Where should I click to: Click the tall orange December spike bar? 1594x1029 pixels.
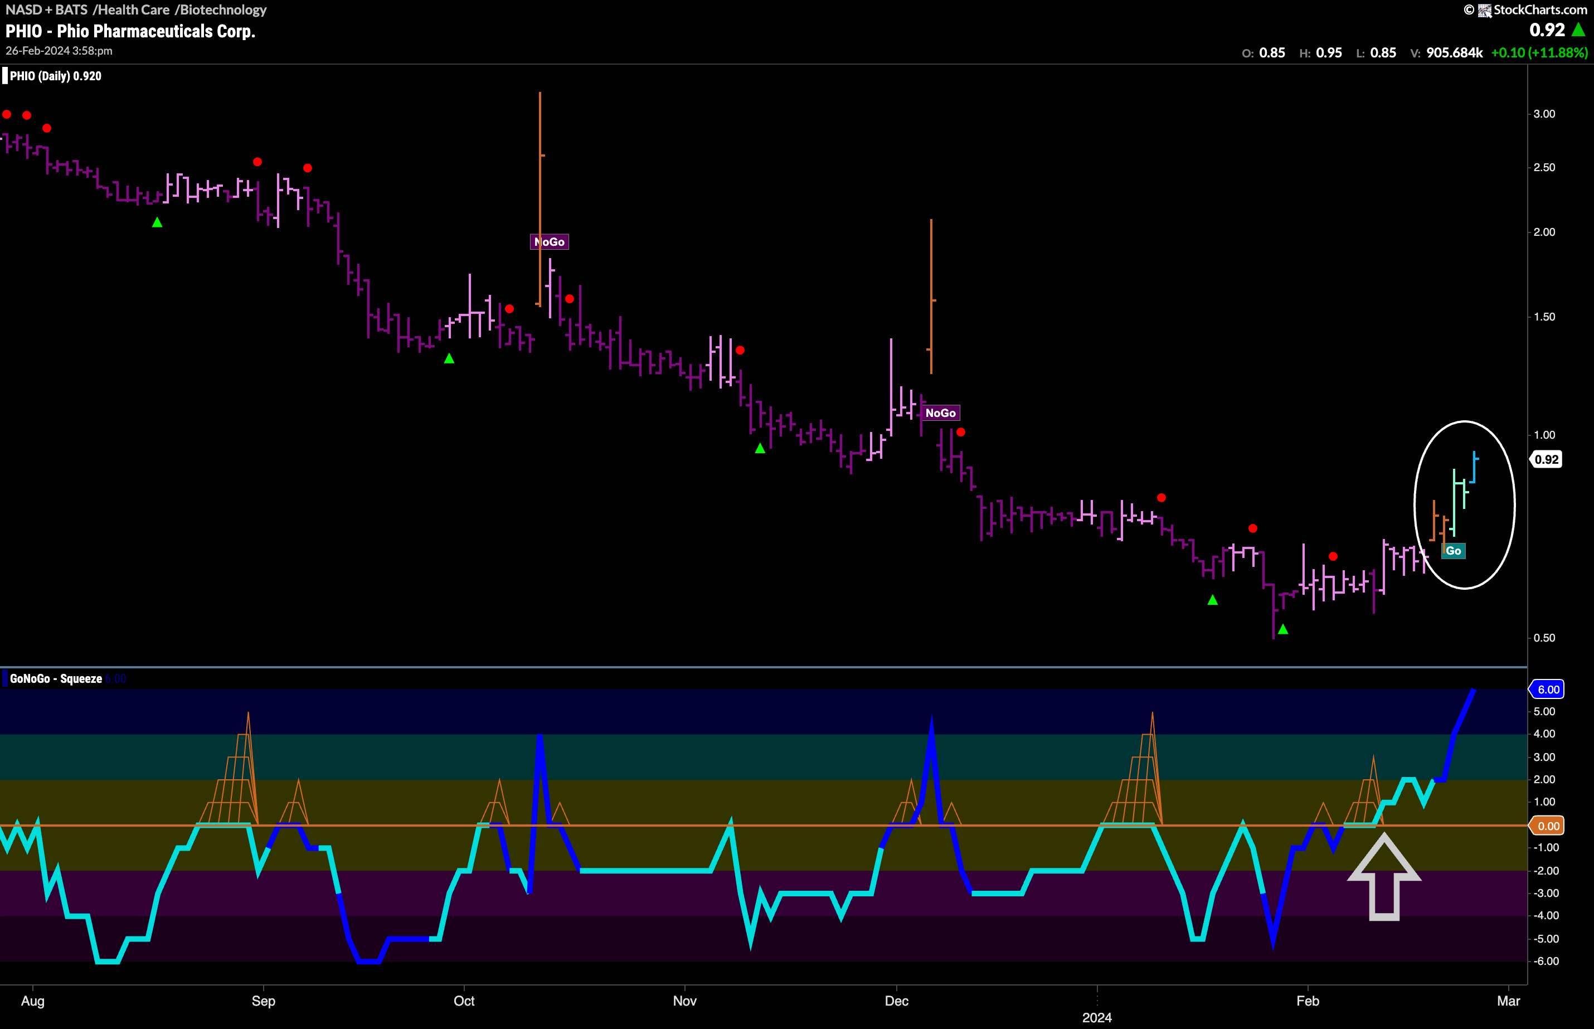point(931,296)
